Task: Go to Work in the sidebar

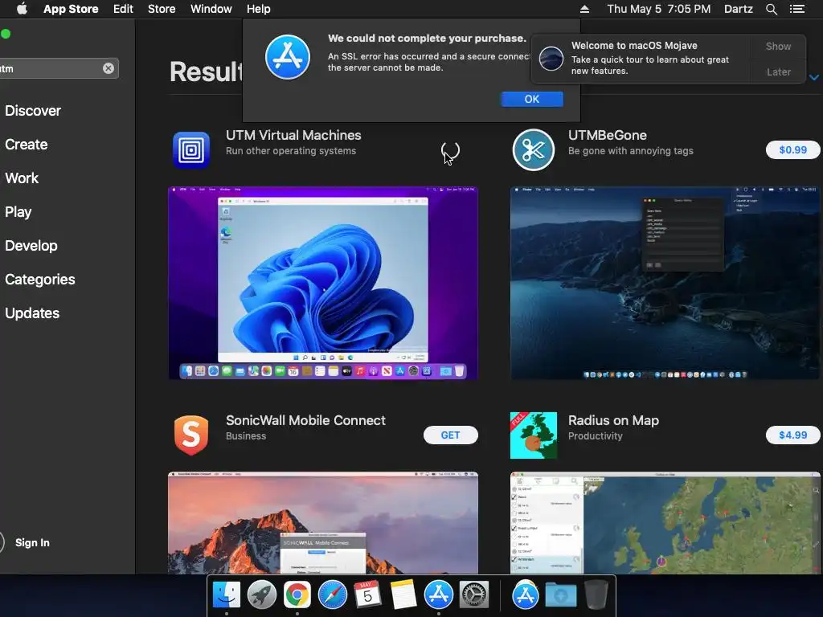Action: [22, 178]
